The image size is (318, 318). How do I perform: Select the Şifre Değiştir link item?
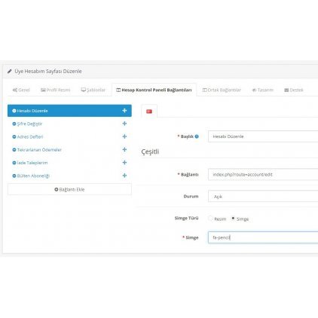point(69,124)
